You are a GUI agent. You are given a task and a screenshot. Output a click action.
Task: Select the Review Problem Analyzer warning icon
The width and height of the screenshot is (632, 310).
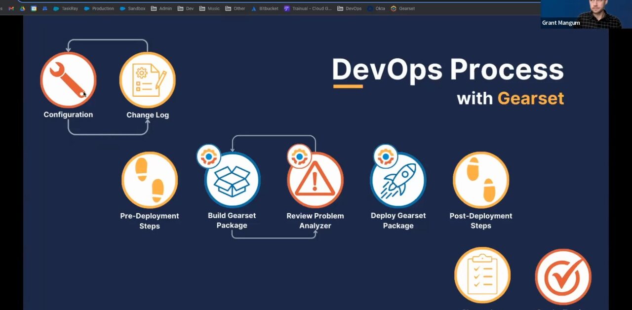[315, 180]
